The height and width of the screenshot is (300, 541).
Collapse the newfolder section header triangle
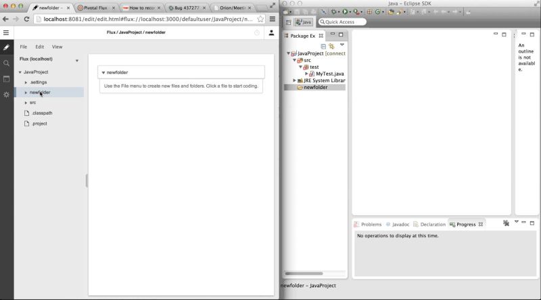click(103, 73)
